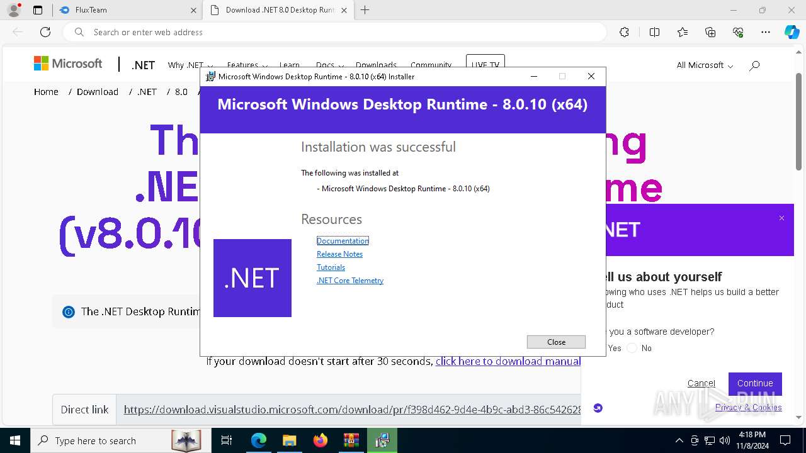Open Task View on taskbar
Screen dimensions: 806x453
227,440
